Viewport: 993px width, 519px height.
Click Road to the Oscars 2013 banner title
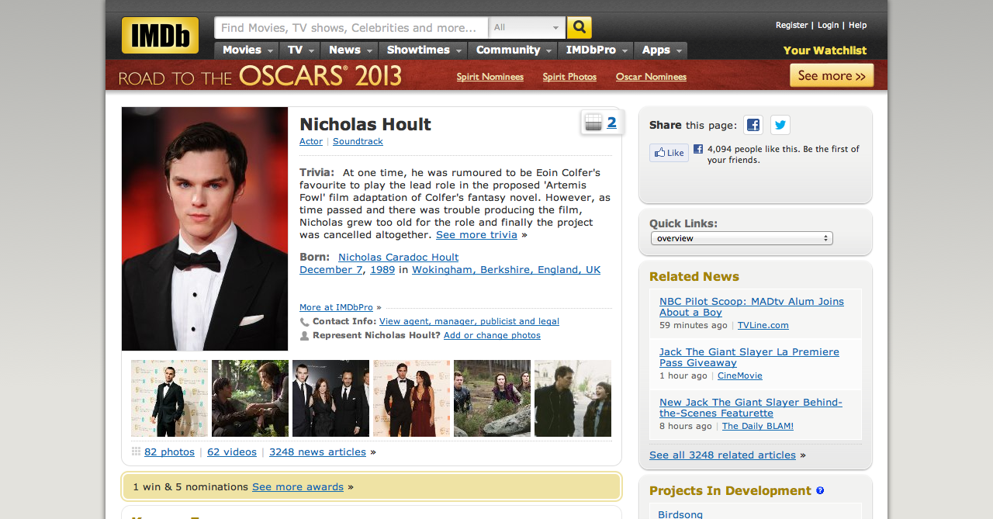click(x=260, y=76)
